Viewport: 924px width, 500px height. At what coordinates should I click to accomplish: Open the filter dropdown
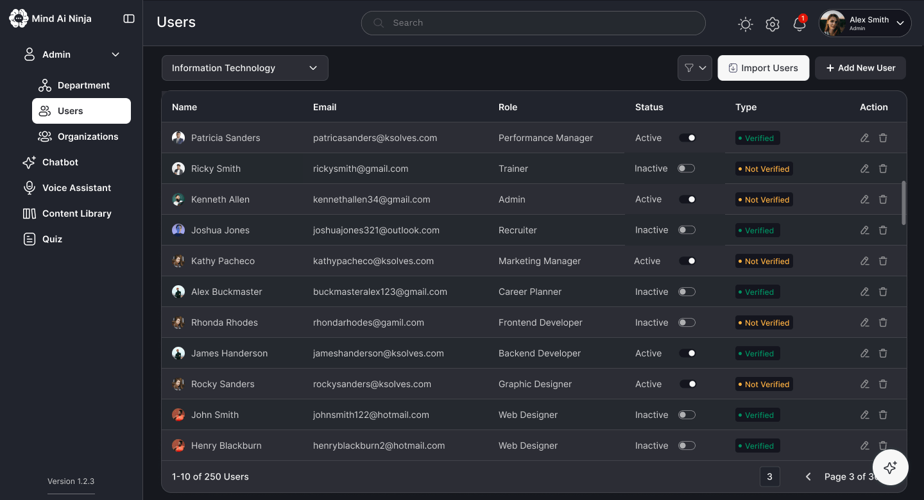(695, 68)
